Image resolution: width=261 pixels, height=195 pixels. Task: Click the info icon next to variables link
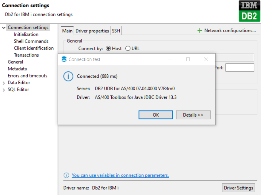coord(66,175)
